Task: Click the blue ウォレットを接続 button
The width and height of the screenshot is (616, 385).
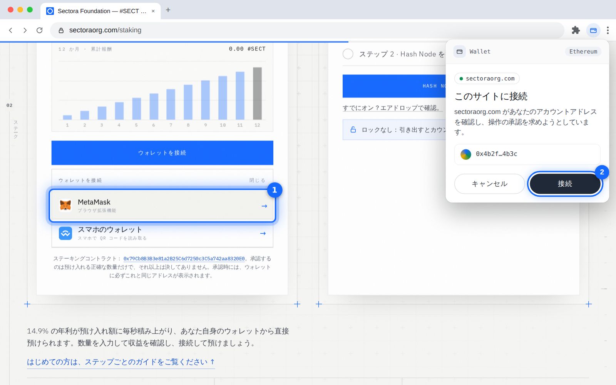Action: (x=162, y=153)
